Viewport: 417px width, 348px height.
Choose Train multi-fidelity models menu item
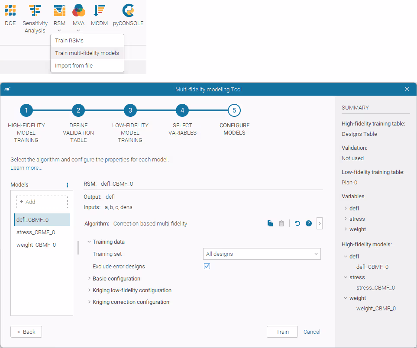click(x=87, y=53)
